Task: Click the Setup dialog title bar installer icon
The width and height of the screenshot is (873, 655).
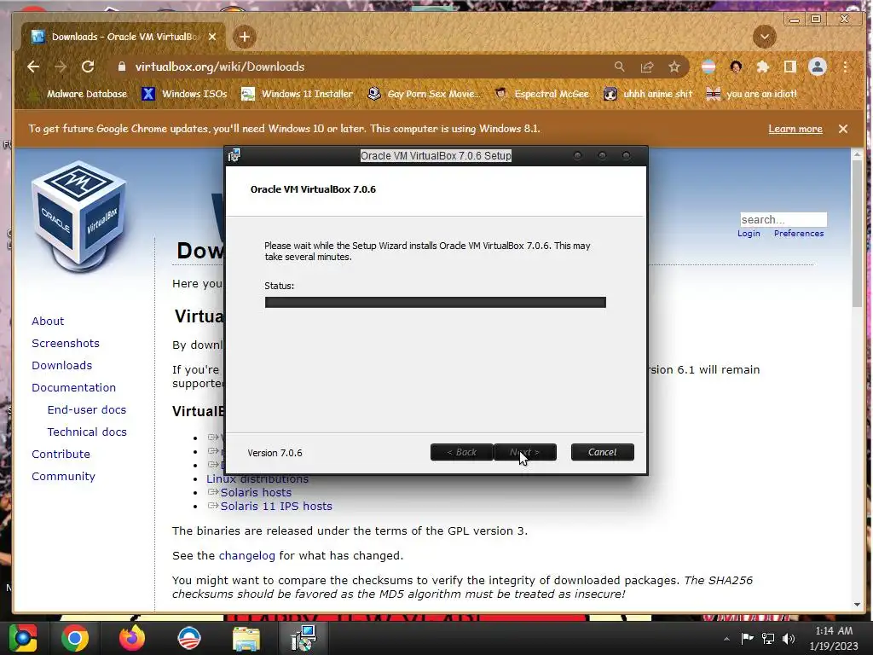Action: (234, 155)
